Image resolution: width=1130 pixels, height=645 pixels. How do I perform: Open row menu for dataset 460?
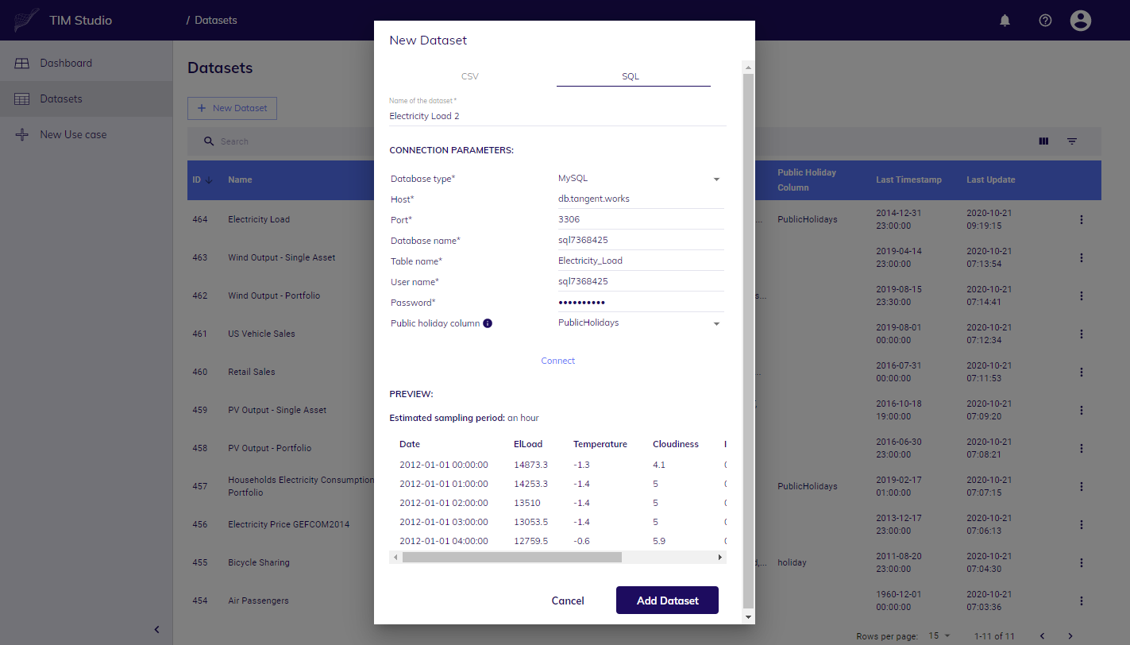tap(1081, 373)
